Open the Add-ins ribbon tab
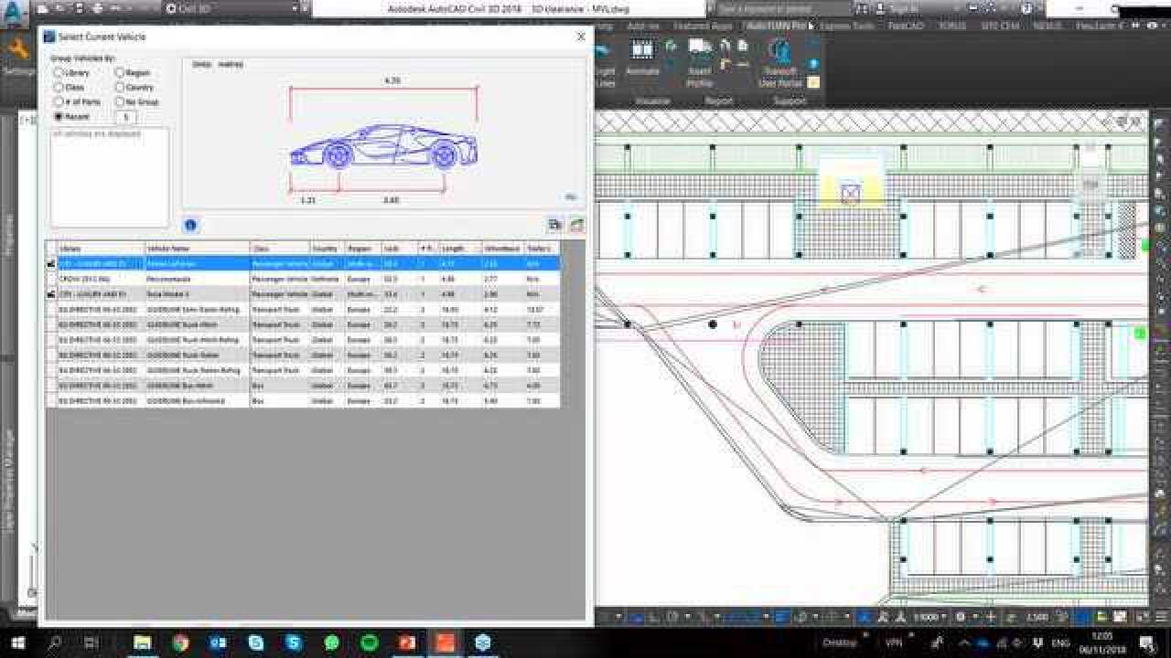The height and width of the screenshot is (658, 1171). click(643, 26)
